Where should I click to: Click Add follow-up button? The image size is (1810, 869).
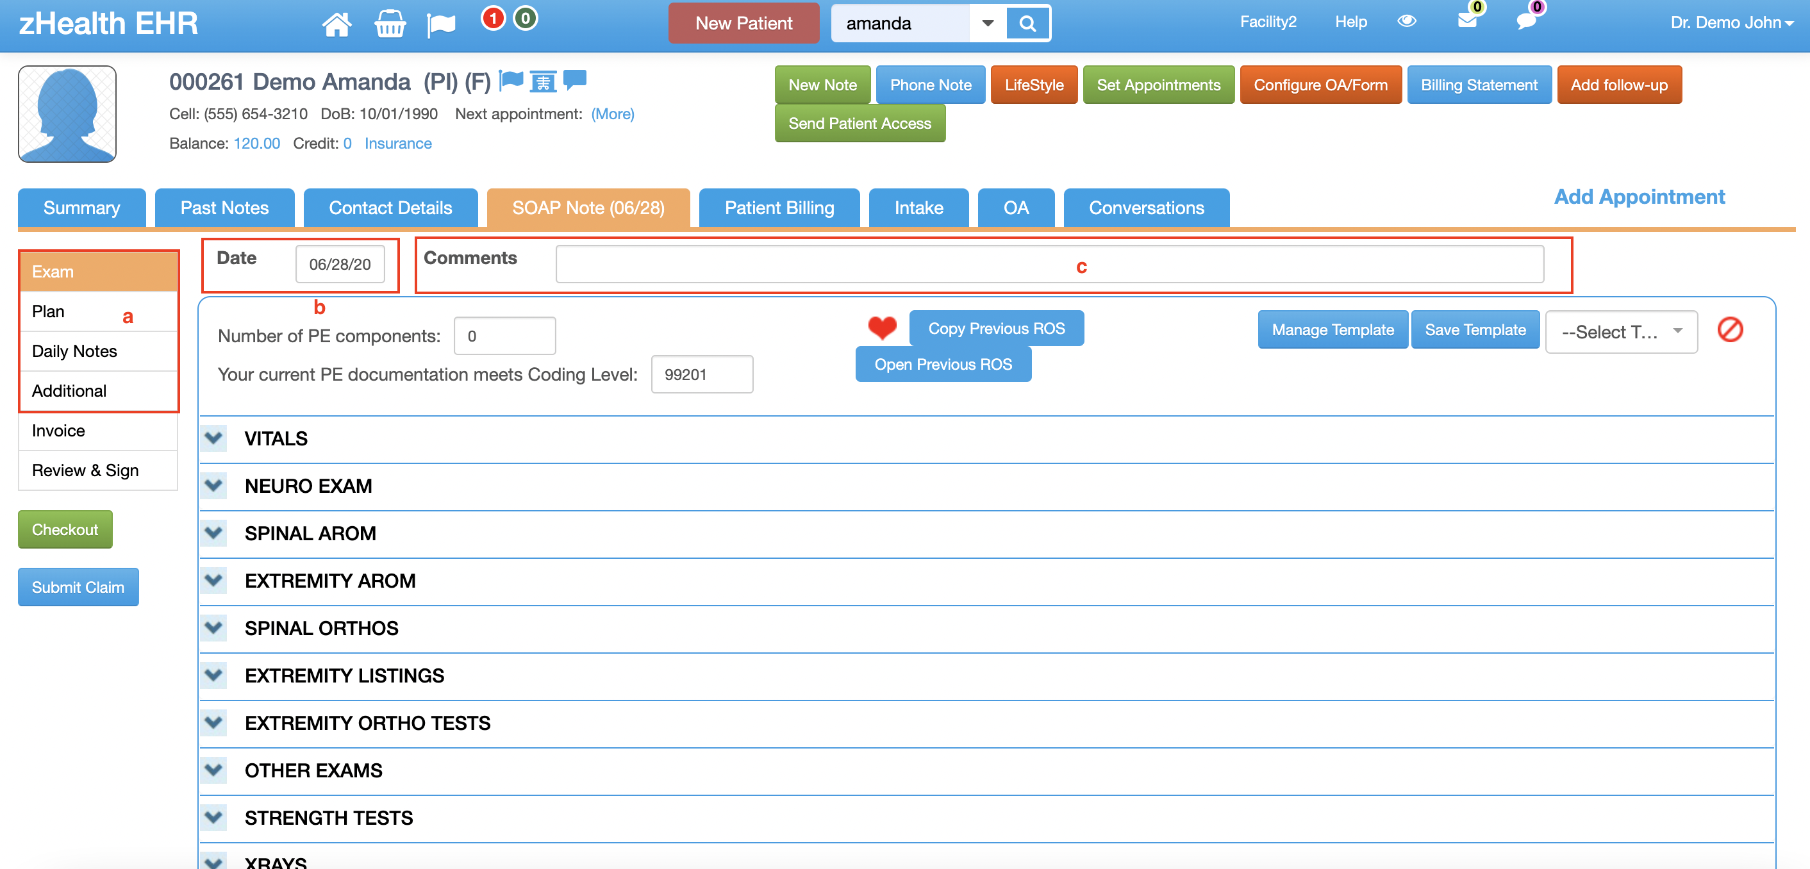pyautogui.click(x=1619, y=85)
